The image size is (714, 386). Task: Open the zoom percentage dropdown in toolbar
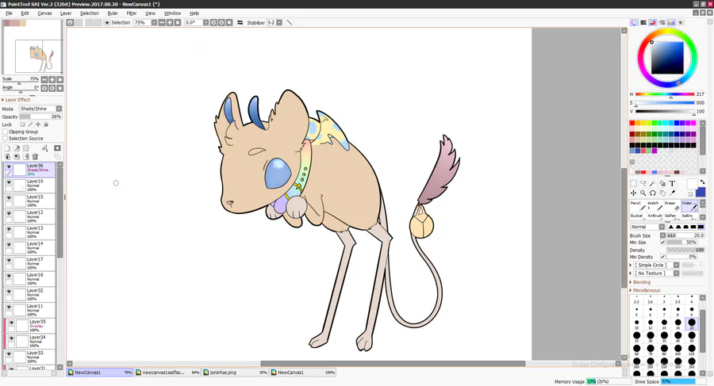pos(154,22)
